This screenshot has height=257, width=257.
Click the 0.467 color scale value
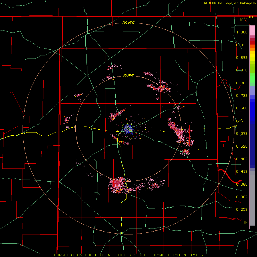pyautogui.click(x=242, y=159)
